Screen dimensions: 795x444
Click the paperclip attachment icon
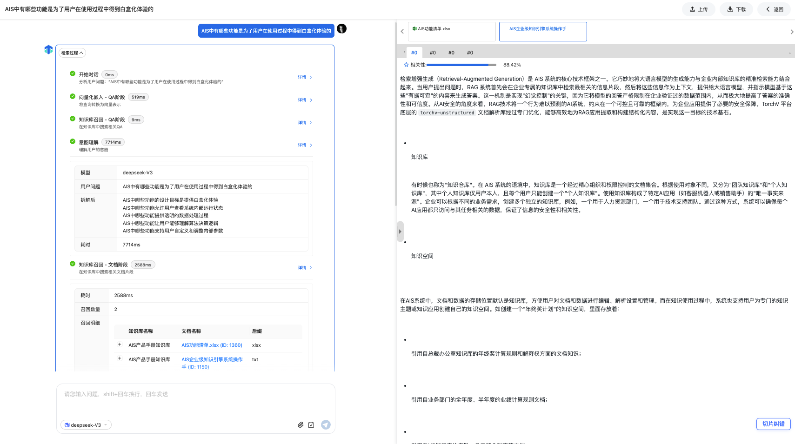[x=301, y=425]
